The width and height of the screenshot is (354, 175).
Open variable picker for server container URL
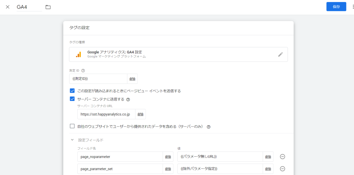140,114
